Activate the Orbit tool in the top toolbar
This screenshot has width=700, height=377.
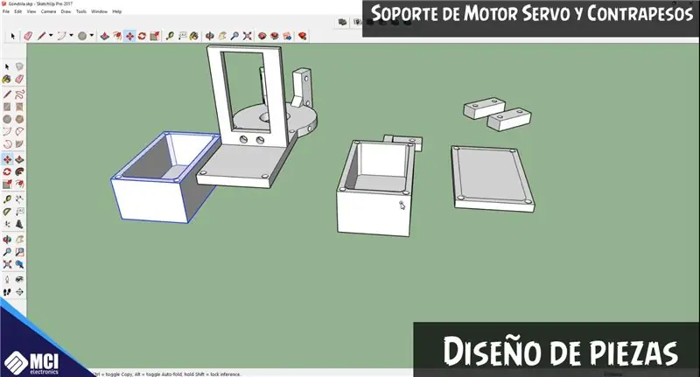(209, 36)
